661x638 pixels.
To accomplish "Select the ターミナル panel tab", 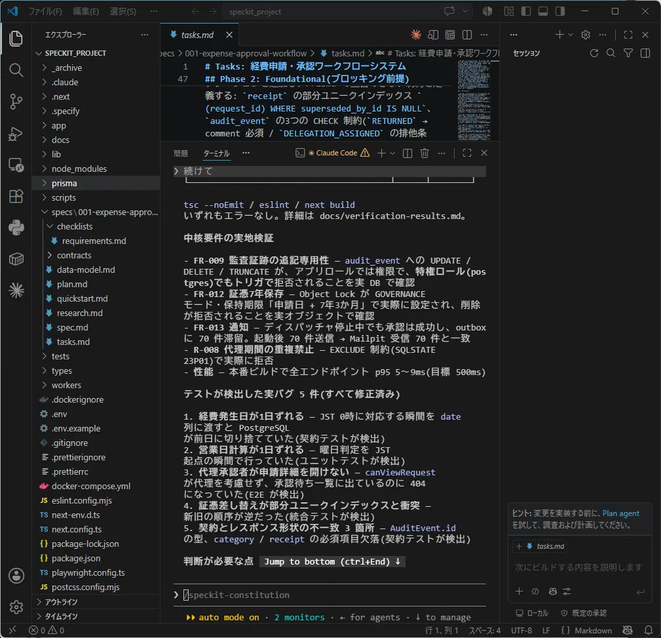I will 217,153.
